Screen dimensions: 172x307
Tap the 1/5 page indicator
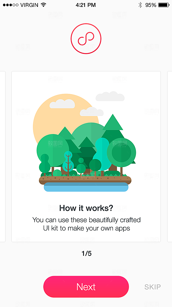point(86,254)
